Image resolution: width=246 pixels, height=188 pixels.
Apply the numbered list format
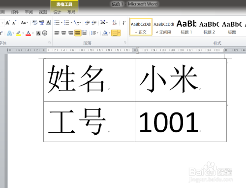click(66, 23)
